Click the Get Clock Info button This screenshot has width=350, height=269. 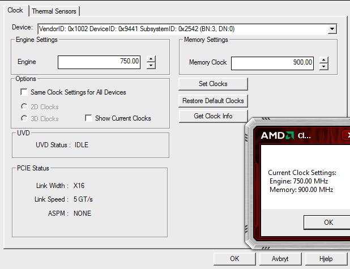tap(213, 116)
